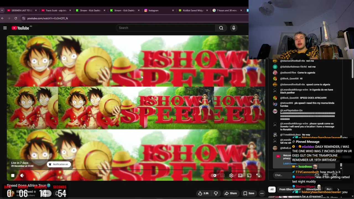Click the Speed Does Africa Tour title
The height and width of the screenshot is (199, 354).
pos(27,185)
